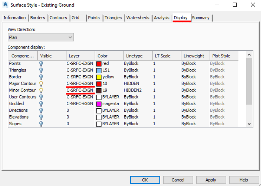Click the HIDDEN2 linetype for Minor Contour
261x186 pixels.
133,90
